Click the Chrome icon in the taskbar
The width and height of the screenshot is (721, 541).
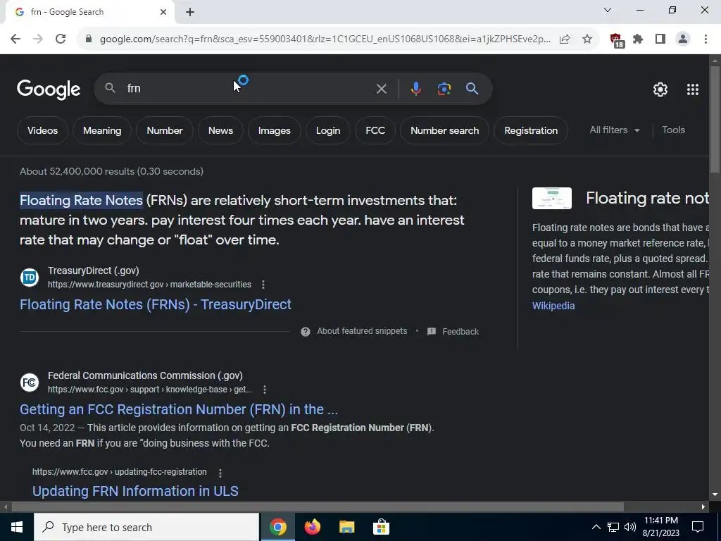[x=277, y=527]
